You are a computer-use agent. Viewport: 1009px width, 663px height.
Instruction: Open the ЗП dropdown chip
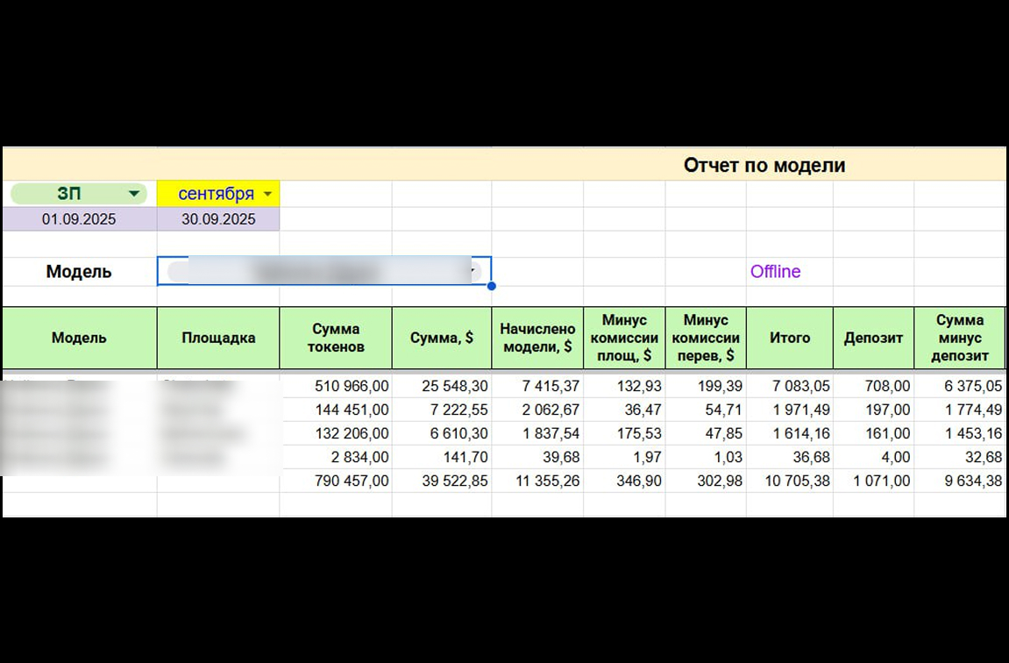pyautogui.click(x=79, y=194)
